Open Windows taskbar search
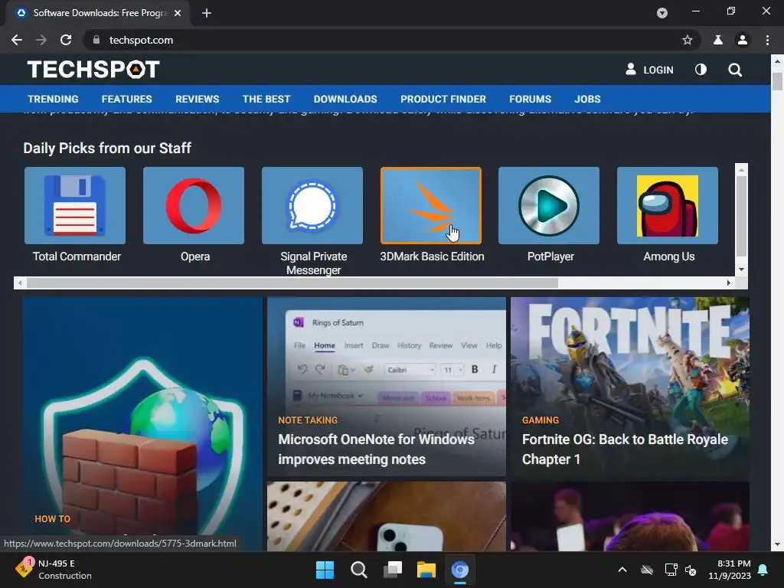 358,570
